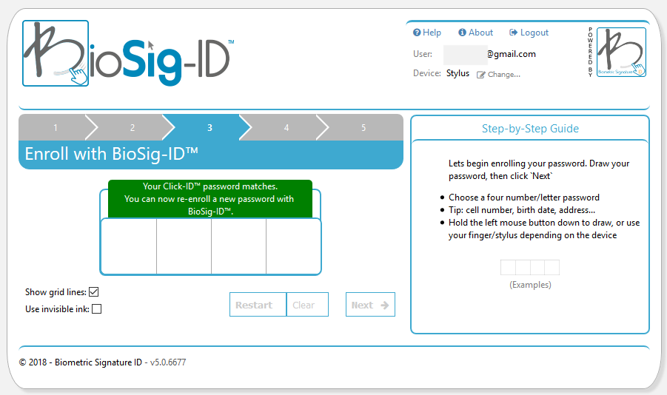Click the Enroll with BioSig-ID heading

pyautogui.click(x=112, y=154)
